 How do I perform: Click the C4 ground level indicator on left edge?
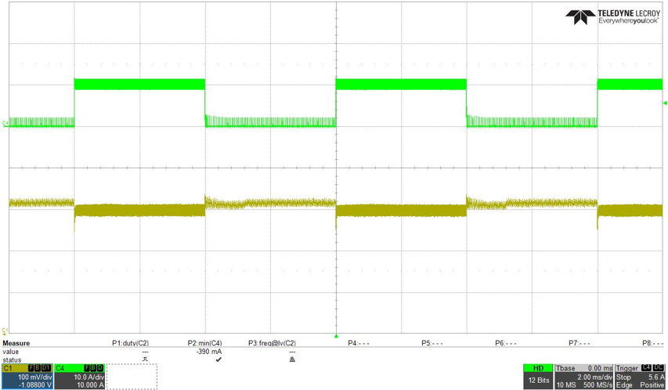(5, 122)
